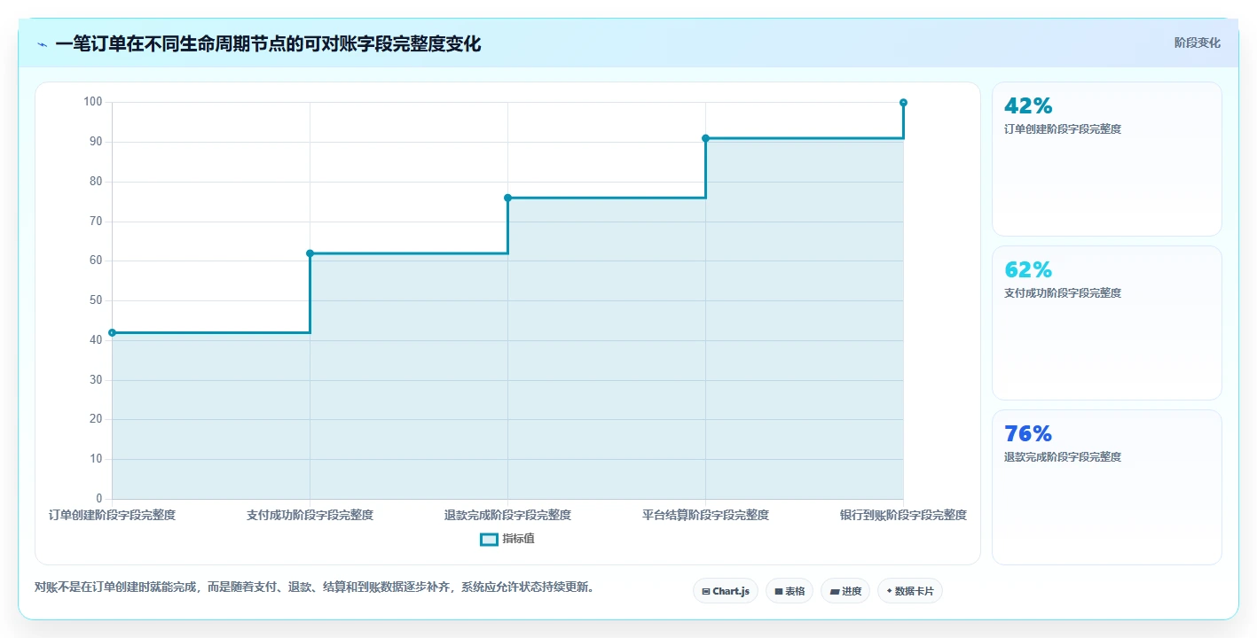1257x638 pixels.
Task: Click x-axis label 退款完成阶段字段完整度
Action: pos(507,515)
